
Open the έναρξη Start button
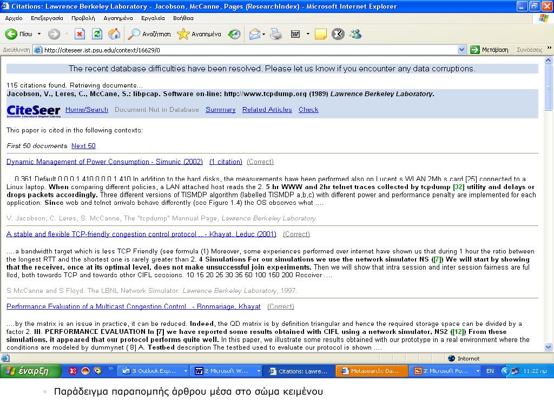tap(30, 371)
